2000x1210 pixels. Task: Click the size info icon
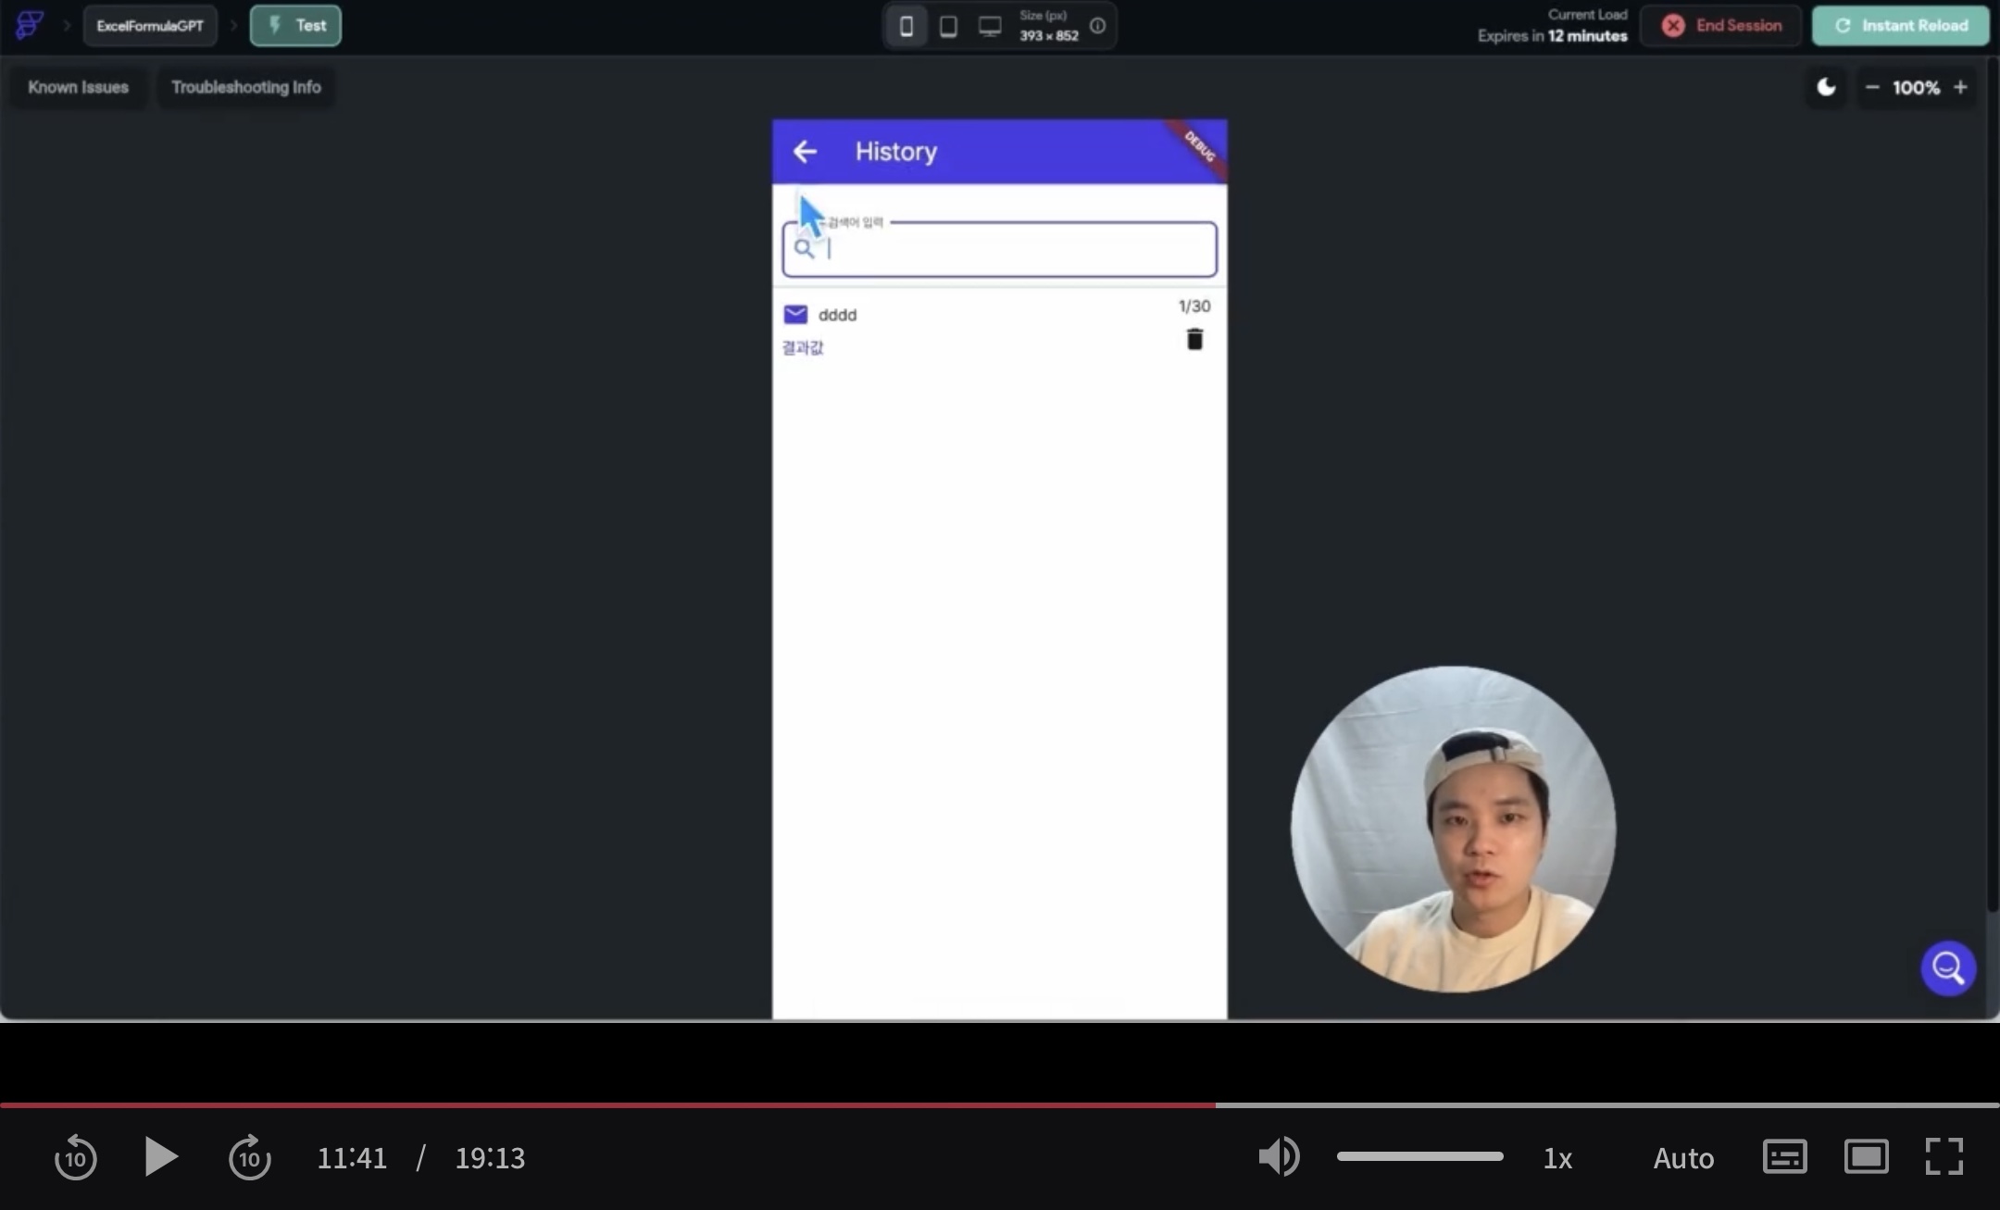[1097, 26]
